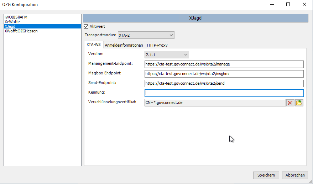Click the Speichern button
This screenshot has height=184, width=313.
point(266,175)
